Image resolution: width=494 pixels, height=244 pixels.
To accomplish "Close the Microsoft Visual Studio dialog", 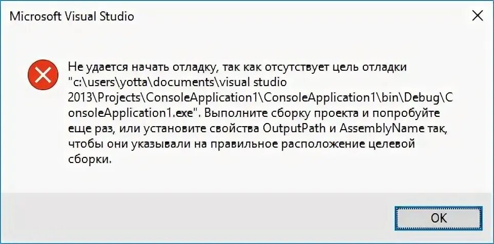I will pos(478,15).
